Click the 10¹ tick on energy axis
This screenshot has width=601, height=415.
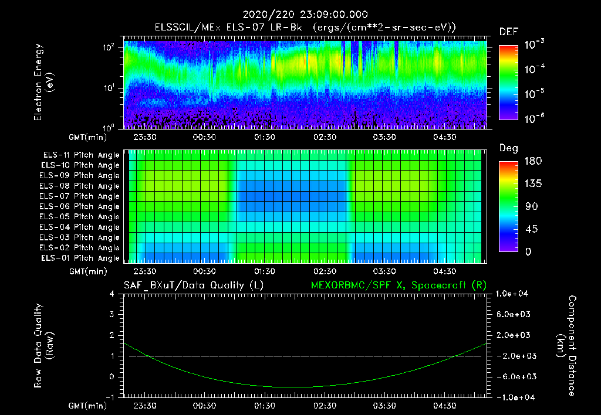109,88
